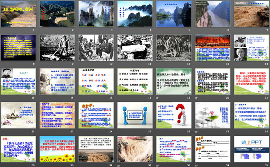
Task: Click the animation icon below slide 26
Action: coord(157,132)
